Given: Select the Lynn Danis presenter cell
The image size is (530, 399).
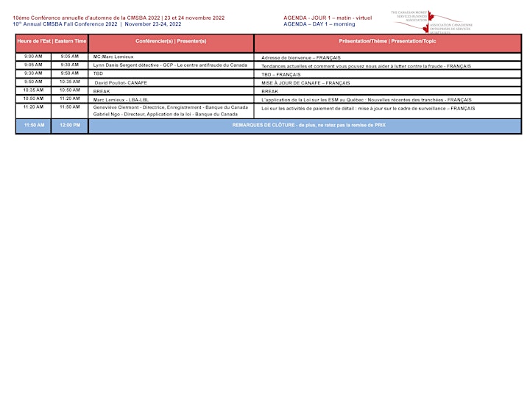Looking at the screenshot, I should [171, 65].
